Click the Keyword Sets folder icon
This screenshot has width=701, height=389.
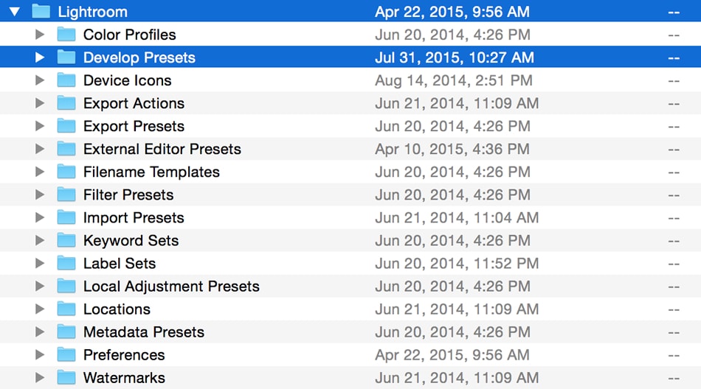66,240
